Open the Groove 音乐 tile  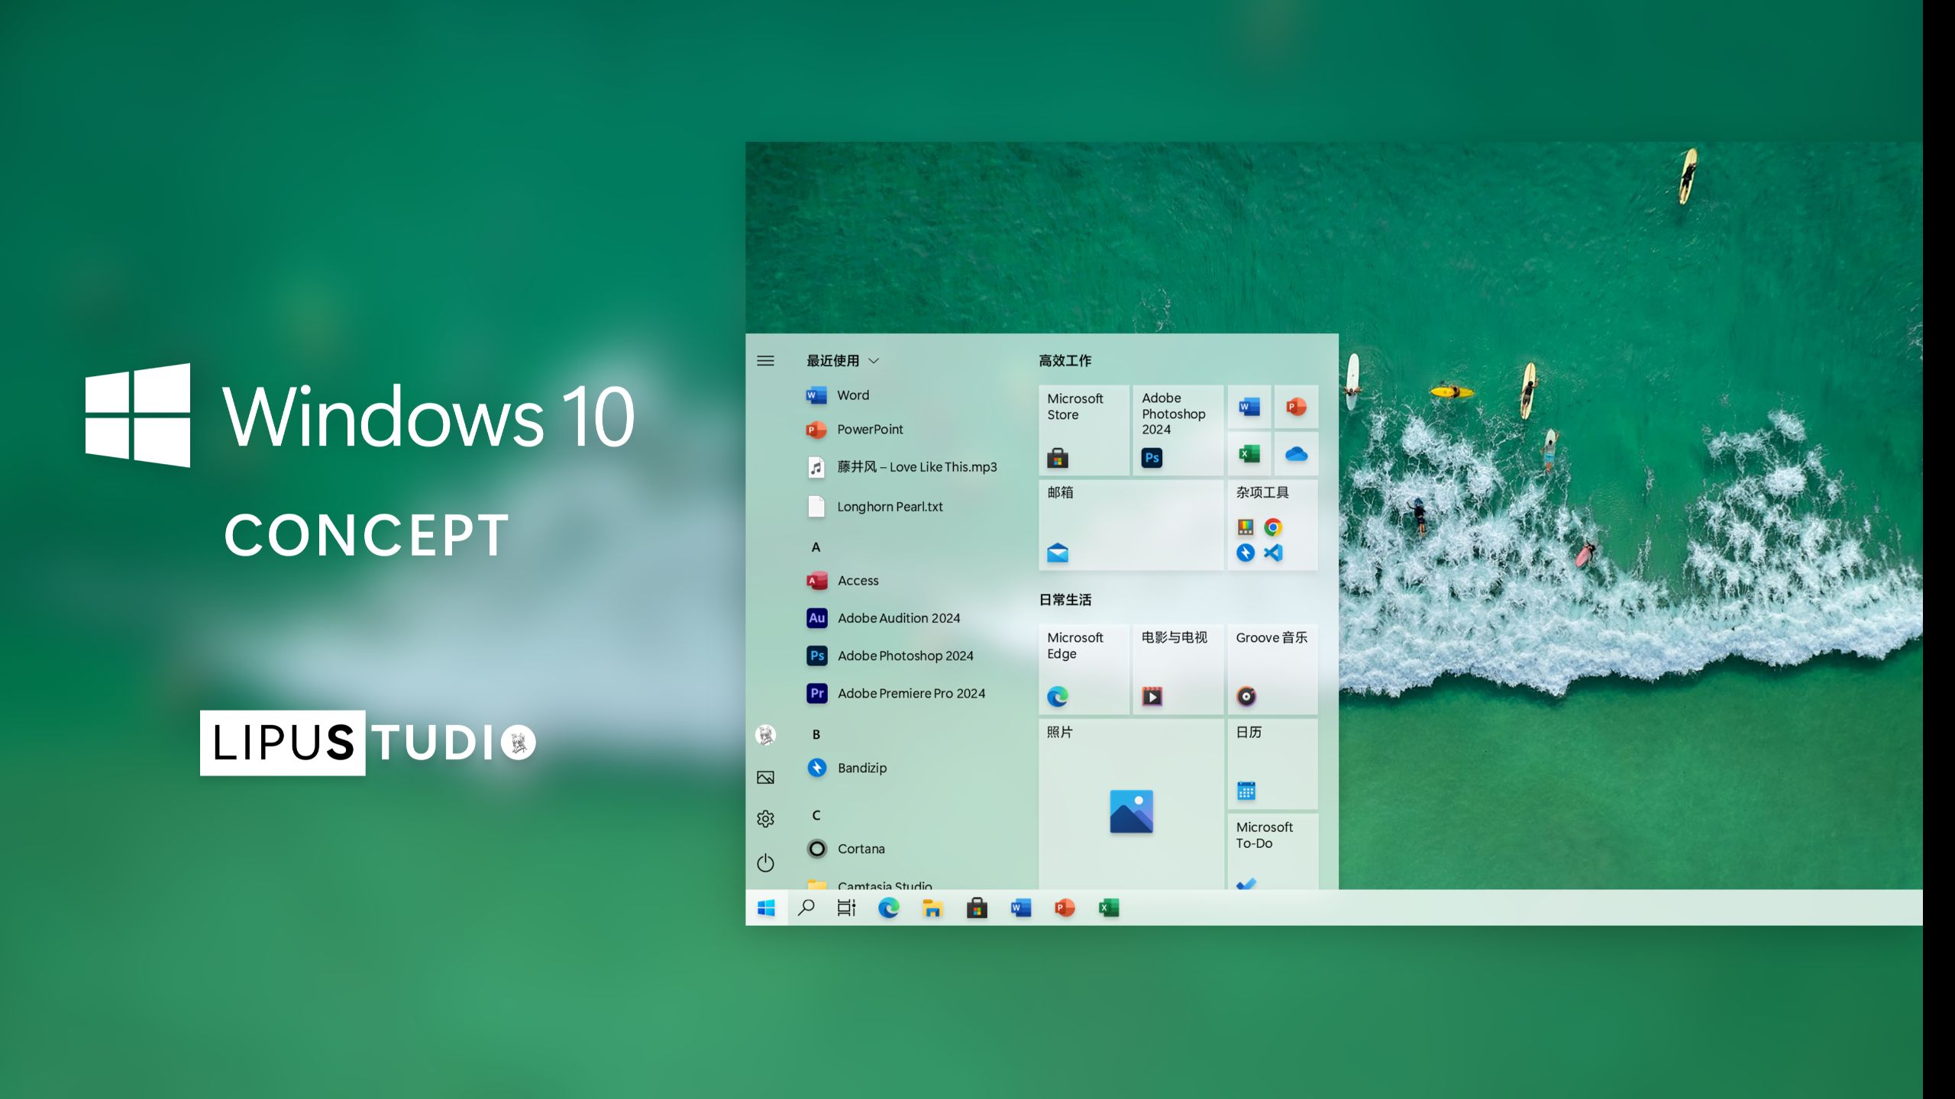click(x=1273, y=669)
